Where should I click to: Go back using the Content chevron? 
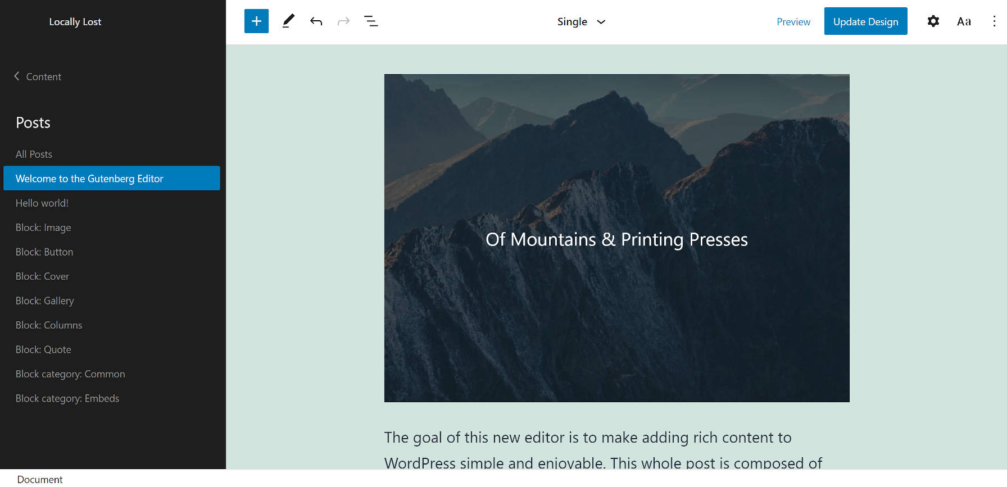(38, 76)
